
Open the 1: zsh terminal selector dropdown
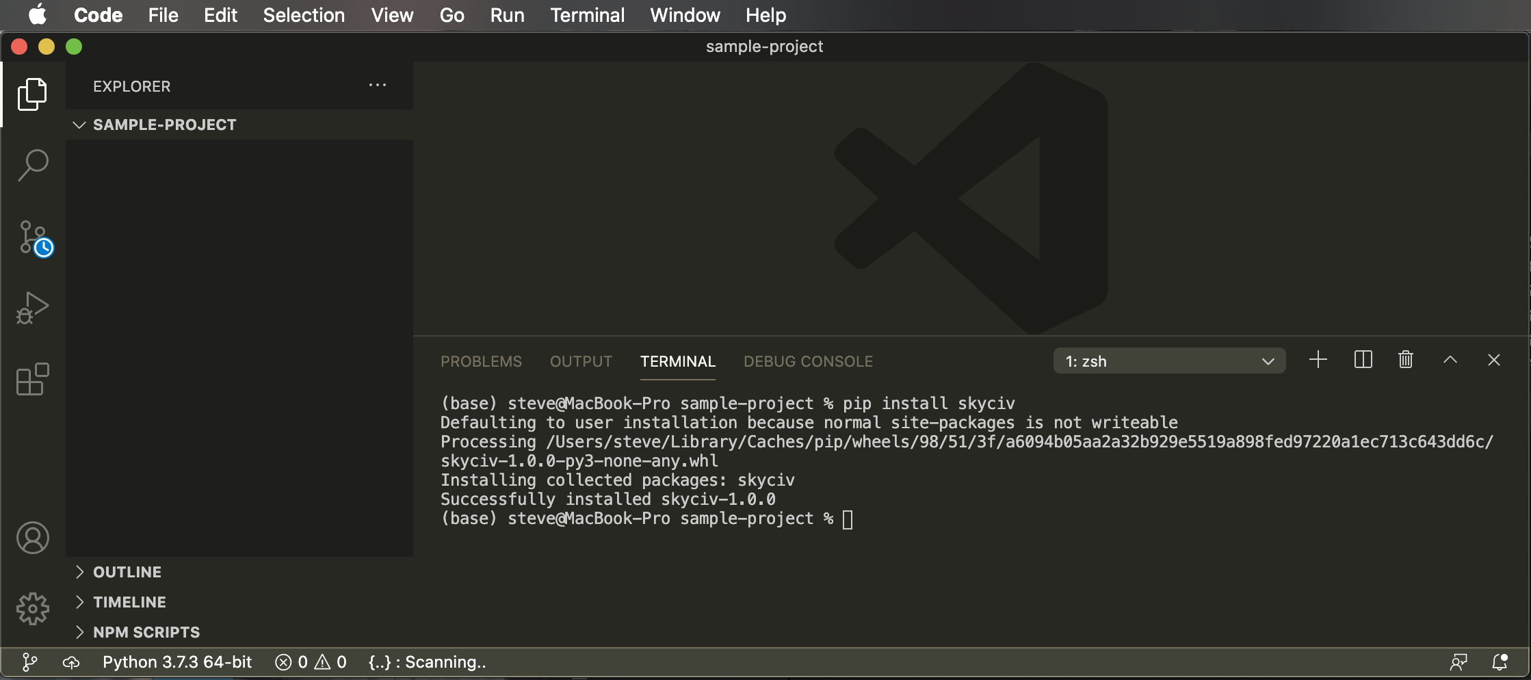click(x=1168, y=361)
